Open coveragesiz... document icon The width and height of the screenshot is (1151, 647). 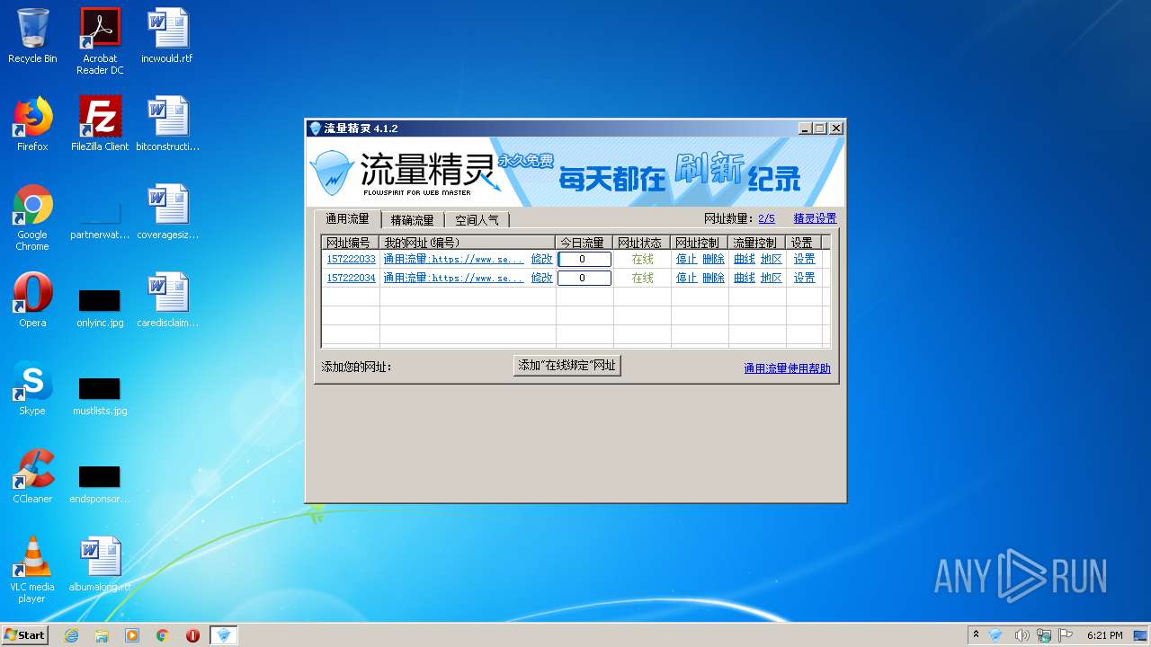167,212
